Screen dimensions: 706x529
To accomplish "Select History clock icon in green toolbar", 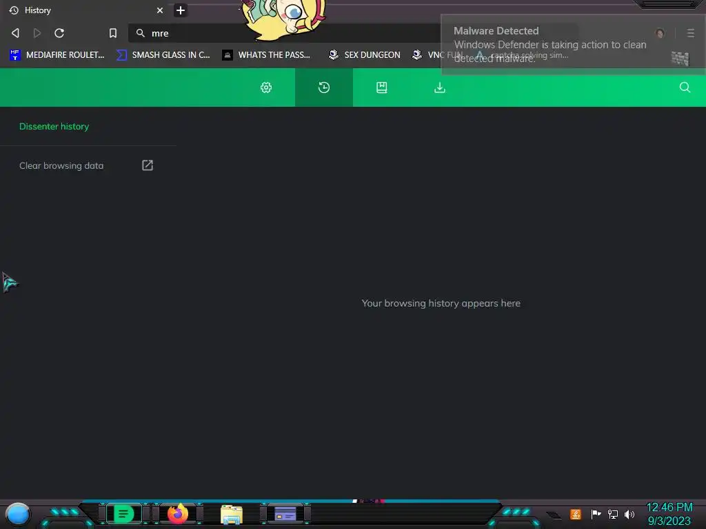I will pos(324,87).
